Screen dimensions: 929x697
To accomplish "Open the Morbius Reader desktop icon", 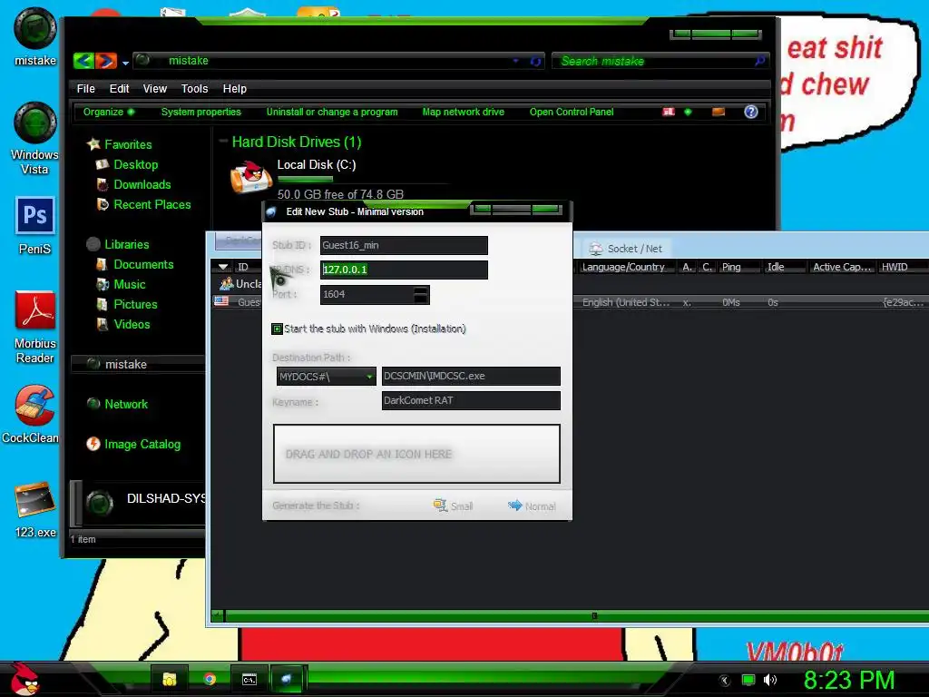I will click(x=34, y=327).
